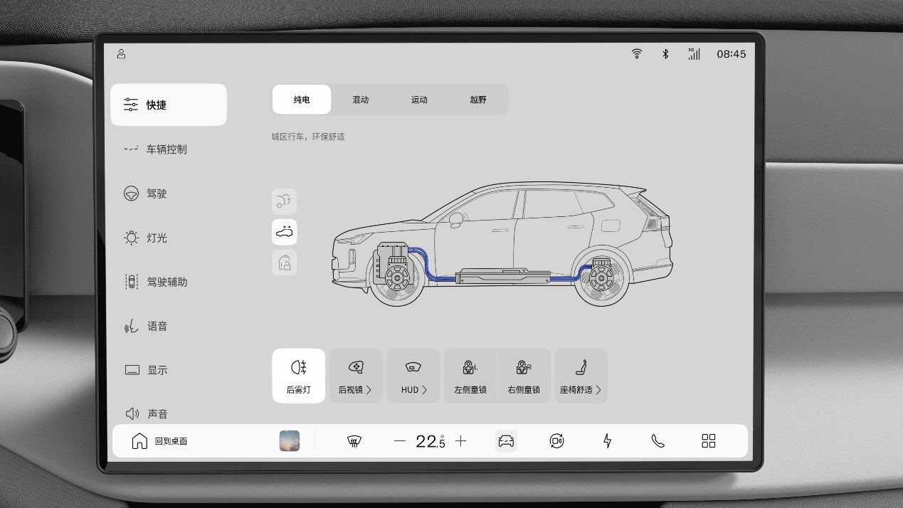
Task: Tap the 22.5 temperature display
Action: click(x=431, y=441)
